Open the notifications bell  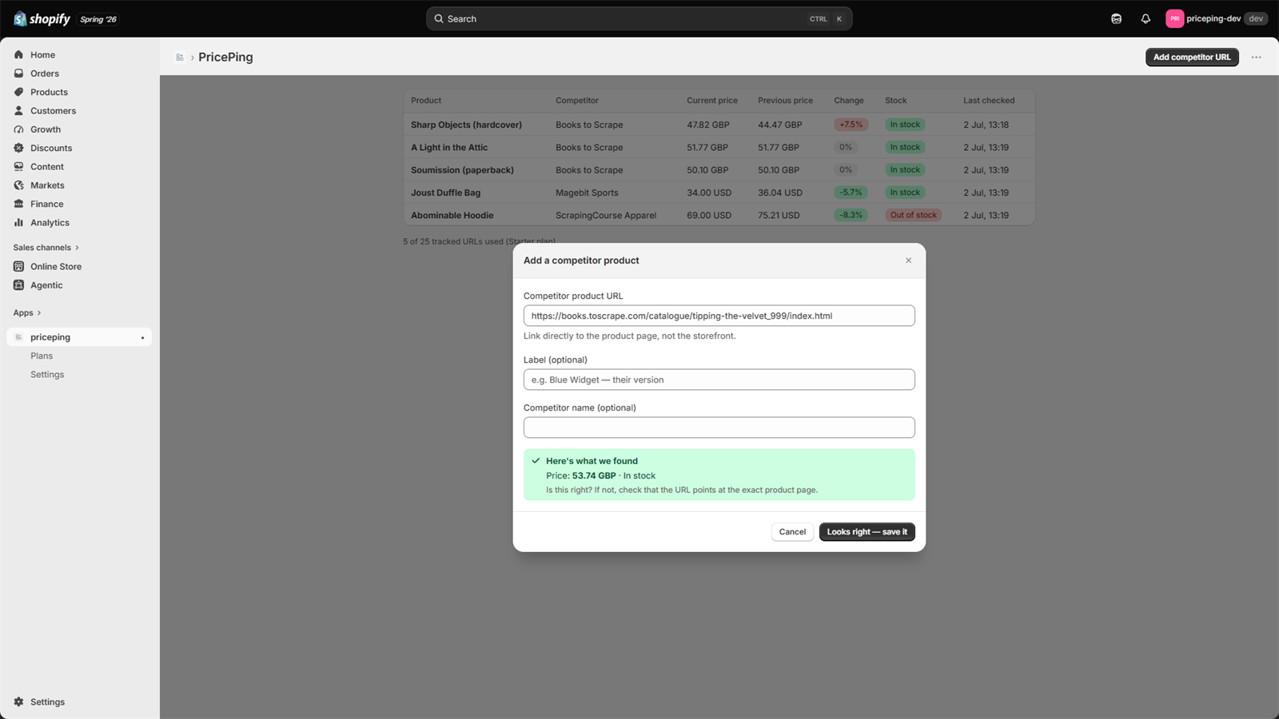coord(1146,18)
